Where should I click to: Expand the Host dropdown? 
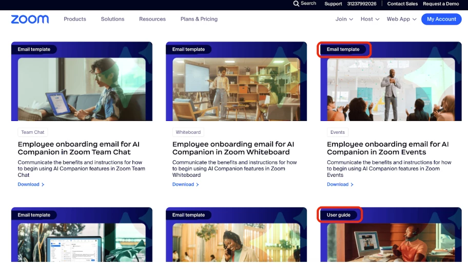[x=370, y=19]
